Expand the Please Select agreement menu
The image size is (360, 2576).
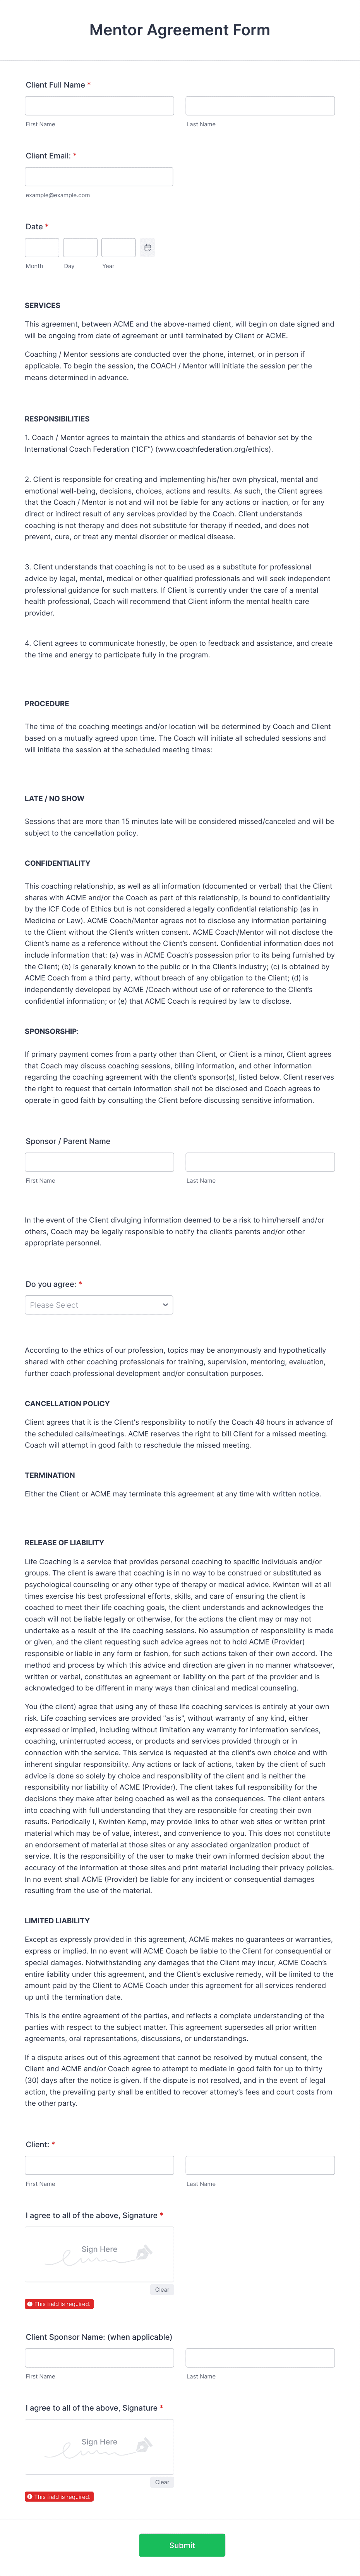(x=98, y=1305)
